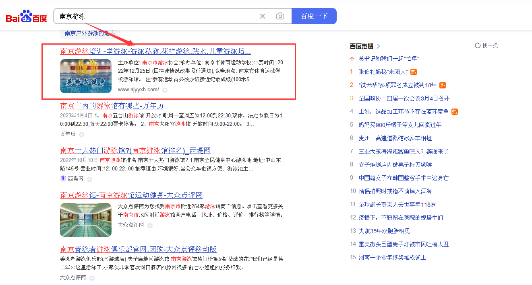Open hot search 河南一企业年终奖堆成钱山
532x285 pixels.
pos(392,258)
